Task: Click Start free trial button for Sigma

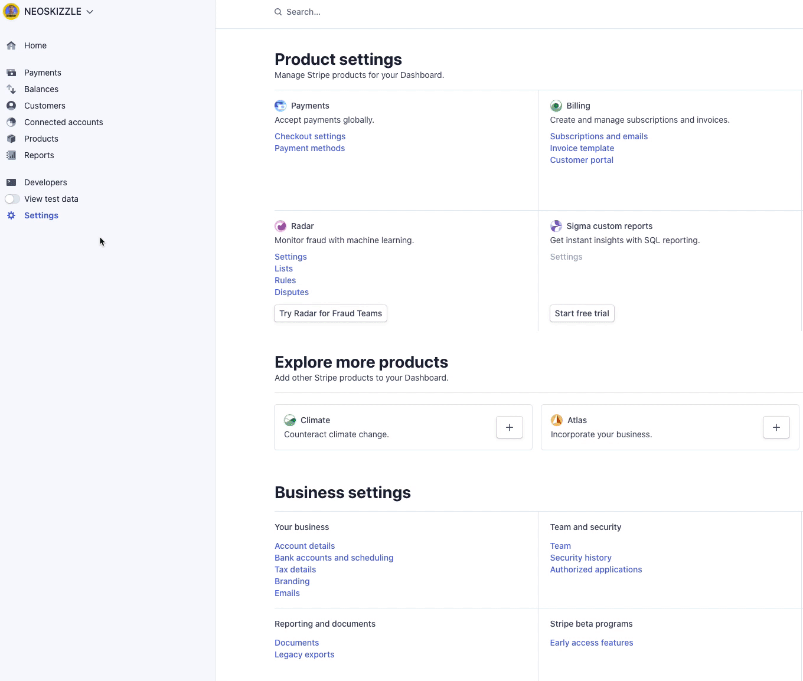Action: click(x=582, y=313)
